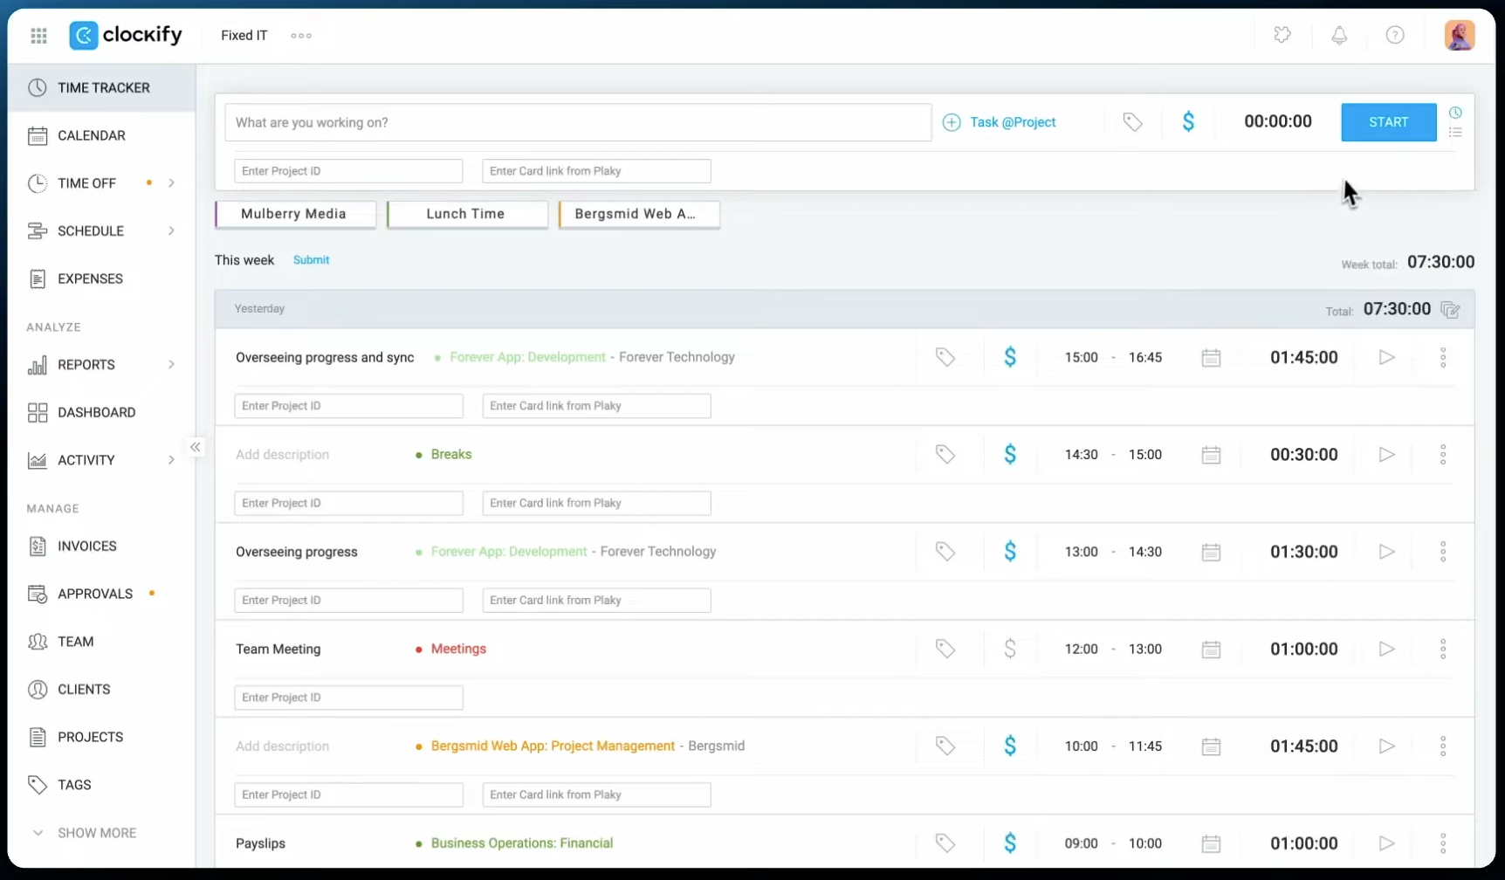Image resolution: width=1505 pixels, height=880 pixels.
Task: Open bulk edit icon for Yesterday
Action: pos(1450,310)
